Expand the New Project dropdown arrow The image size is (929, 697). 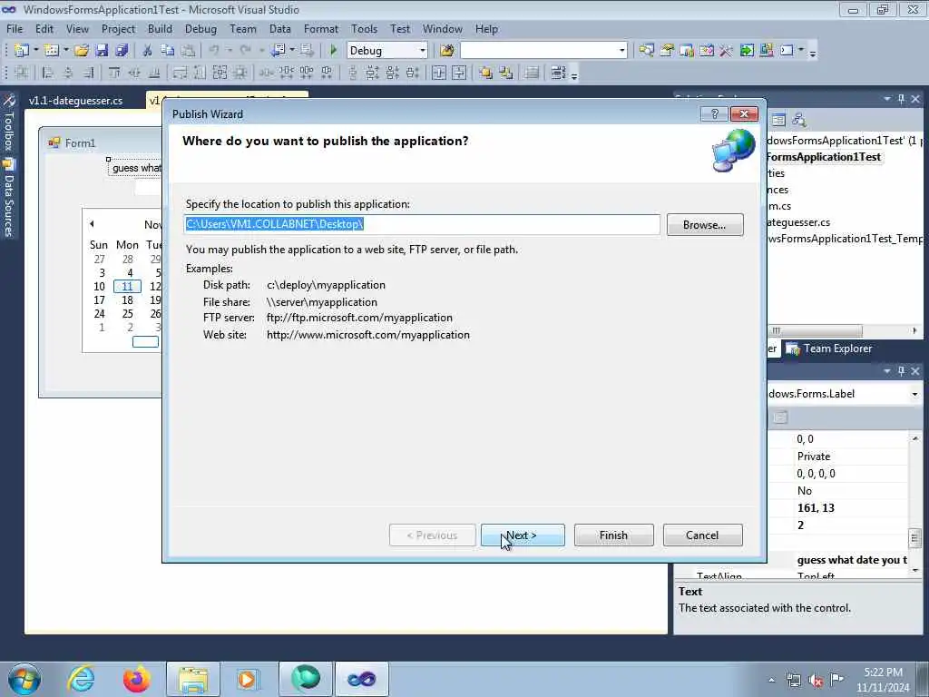pos(35,51)
